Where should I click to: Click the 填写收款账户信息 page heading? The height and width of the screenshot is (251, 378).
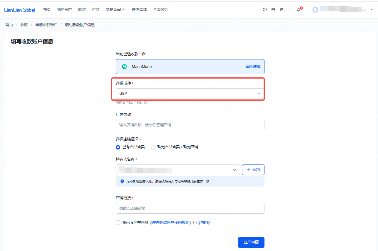(x=32, y=41)
